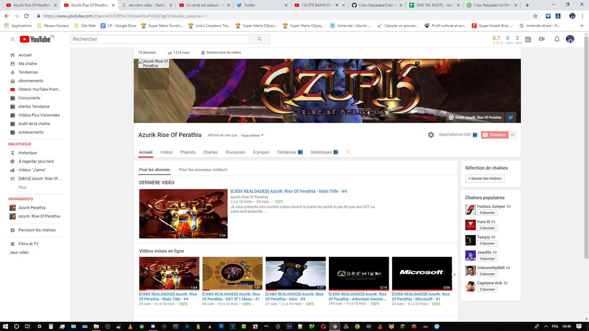Show more bookmarks with the double chevron
The image size is (589, 331).
point(583,25)
